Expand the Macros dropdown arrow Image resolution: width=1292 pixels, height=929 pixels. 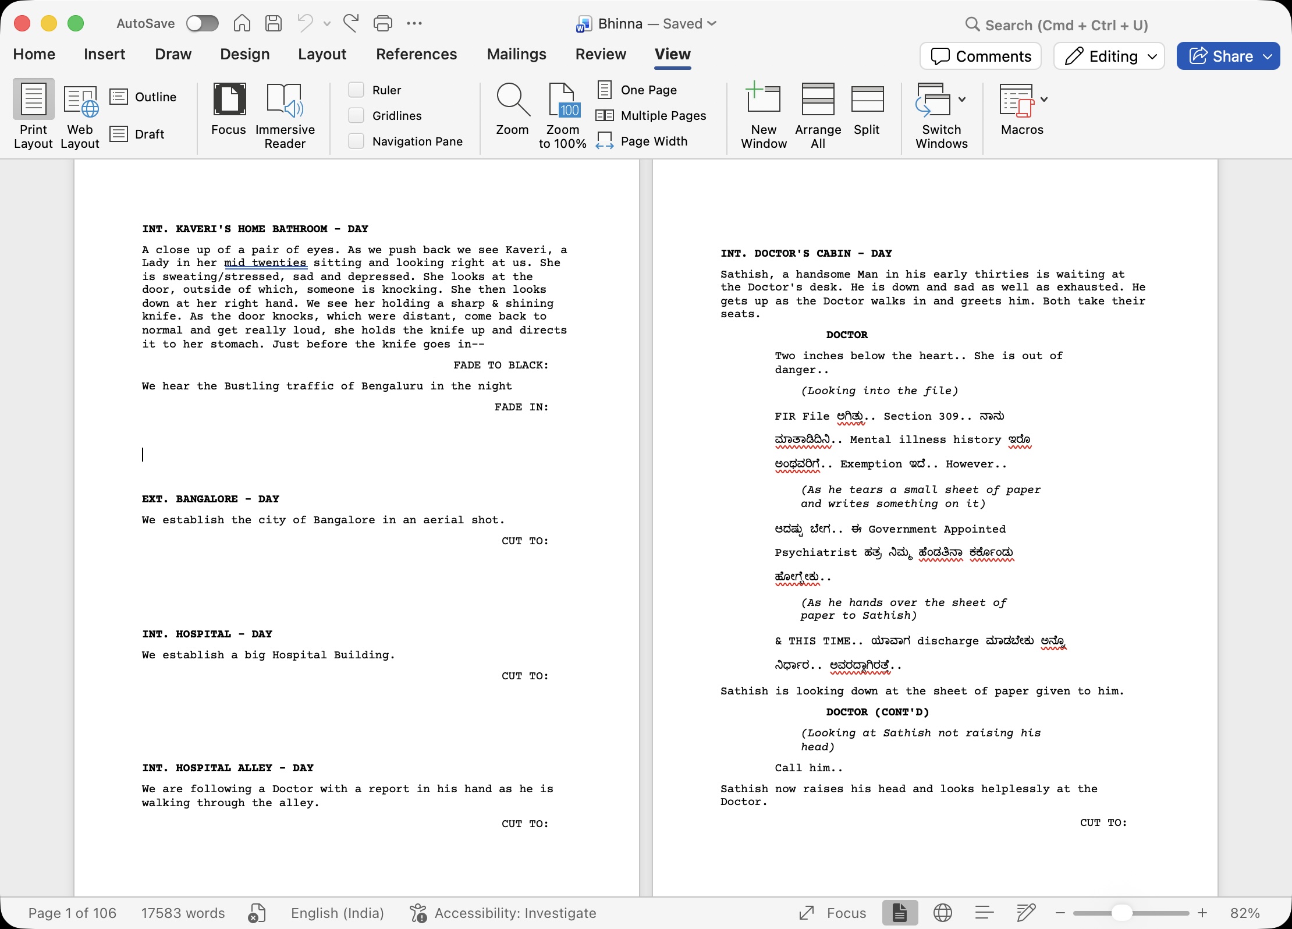1044,99
